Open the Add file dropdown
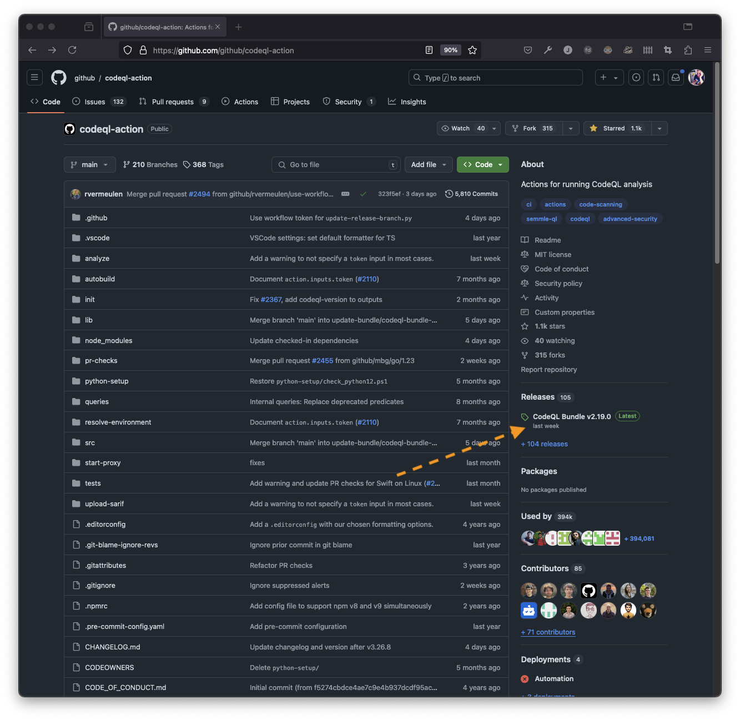740x720 pixels. pos(429,164)
